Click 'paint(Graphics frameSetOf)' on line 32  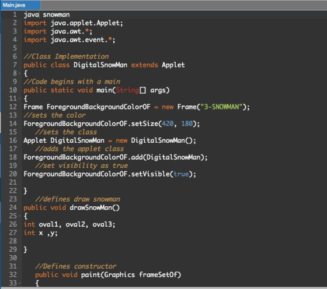click(x=131, y=274)
